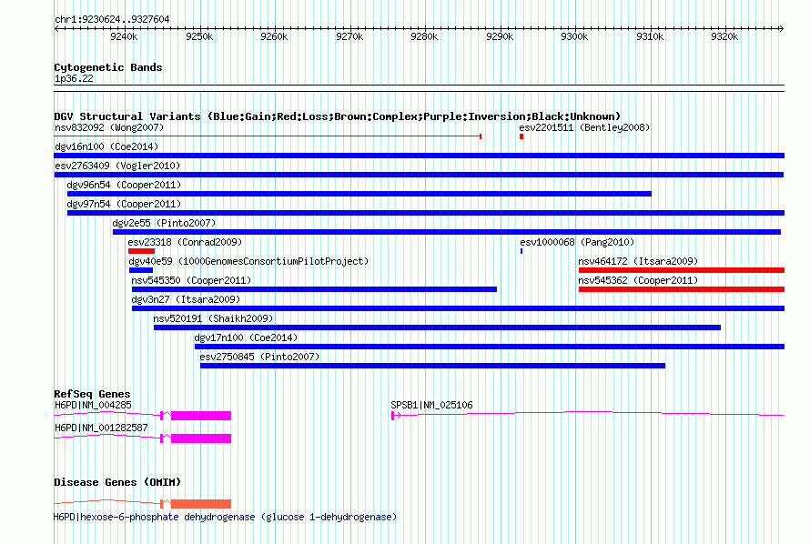The height and width of the screenshot is (544, 810).
Task: Select the blue dgv3n27 gain bar
Action: 458,308
